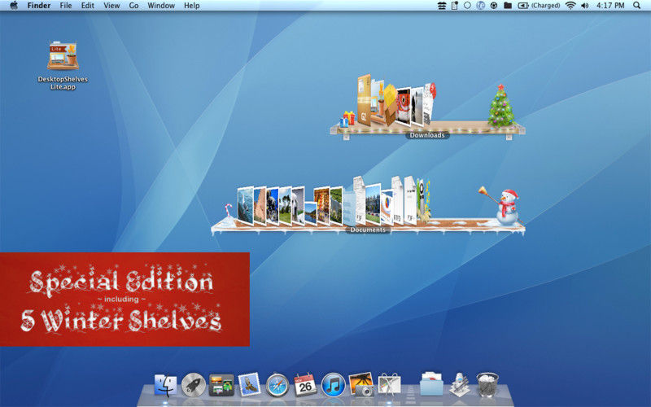Open Spotlight search magnifier
This screenshot has height=407, width=651.
pos(636,6)
